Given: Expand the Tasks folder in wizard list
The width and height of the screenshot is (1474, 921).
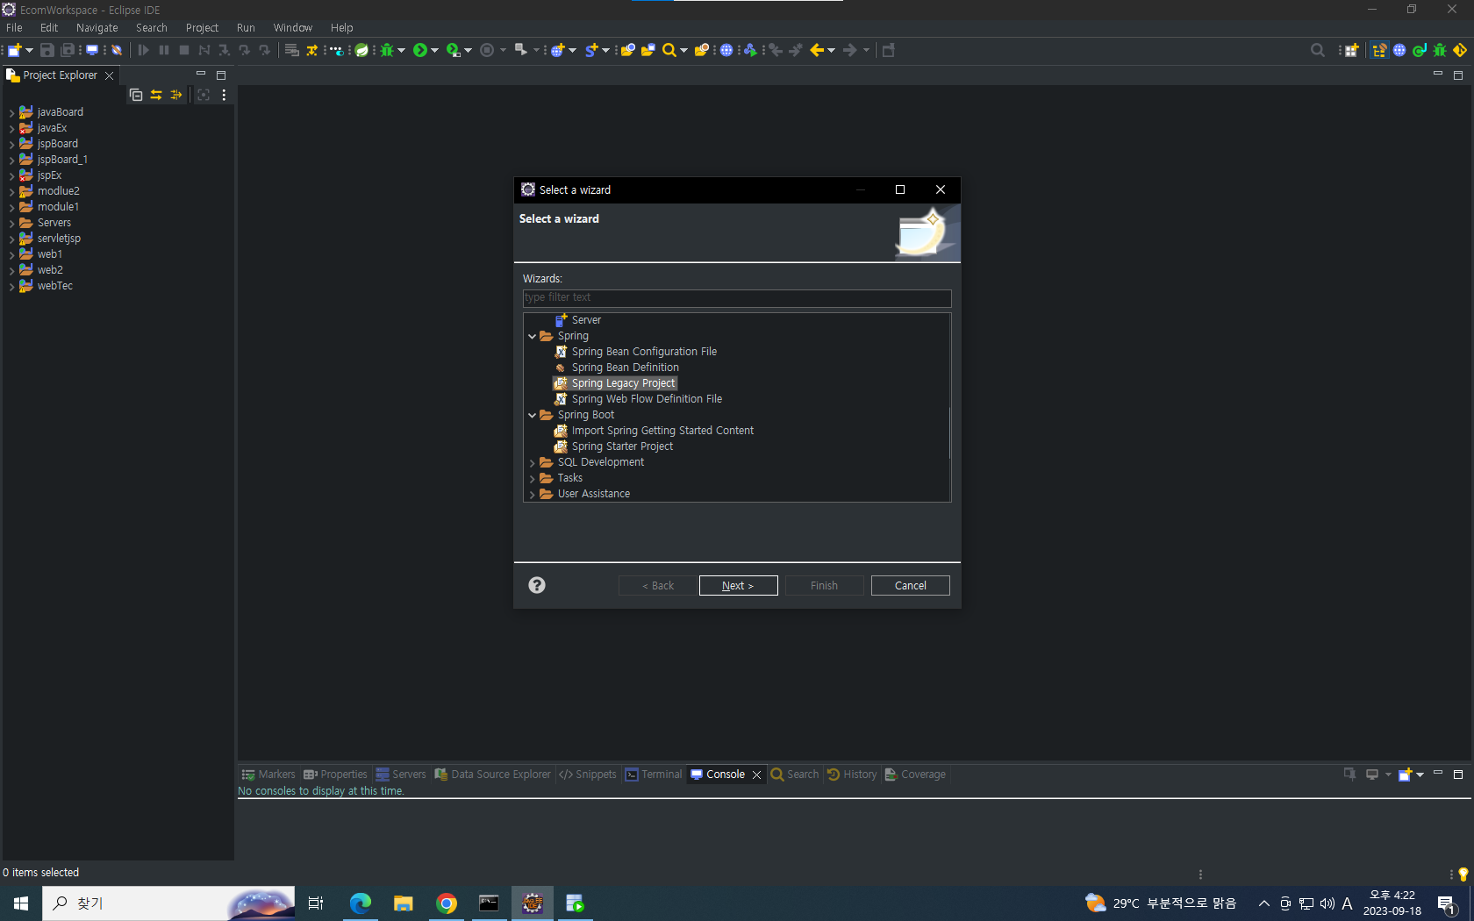Looking at the screenshot, I should coord(532,478).
